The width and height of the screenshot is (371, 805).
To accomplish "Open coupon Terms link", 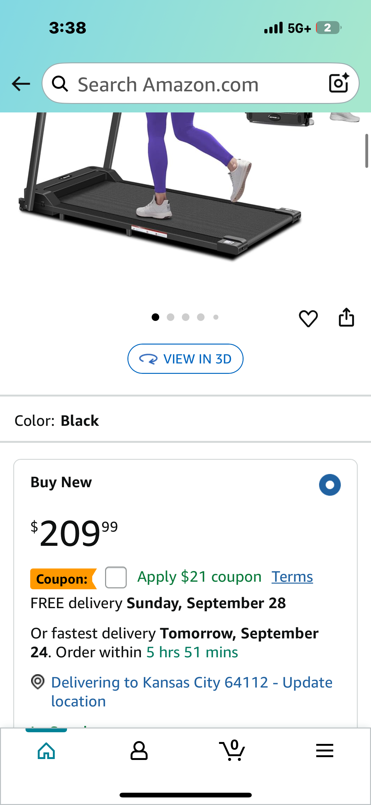I will click(292, 577).
